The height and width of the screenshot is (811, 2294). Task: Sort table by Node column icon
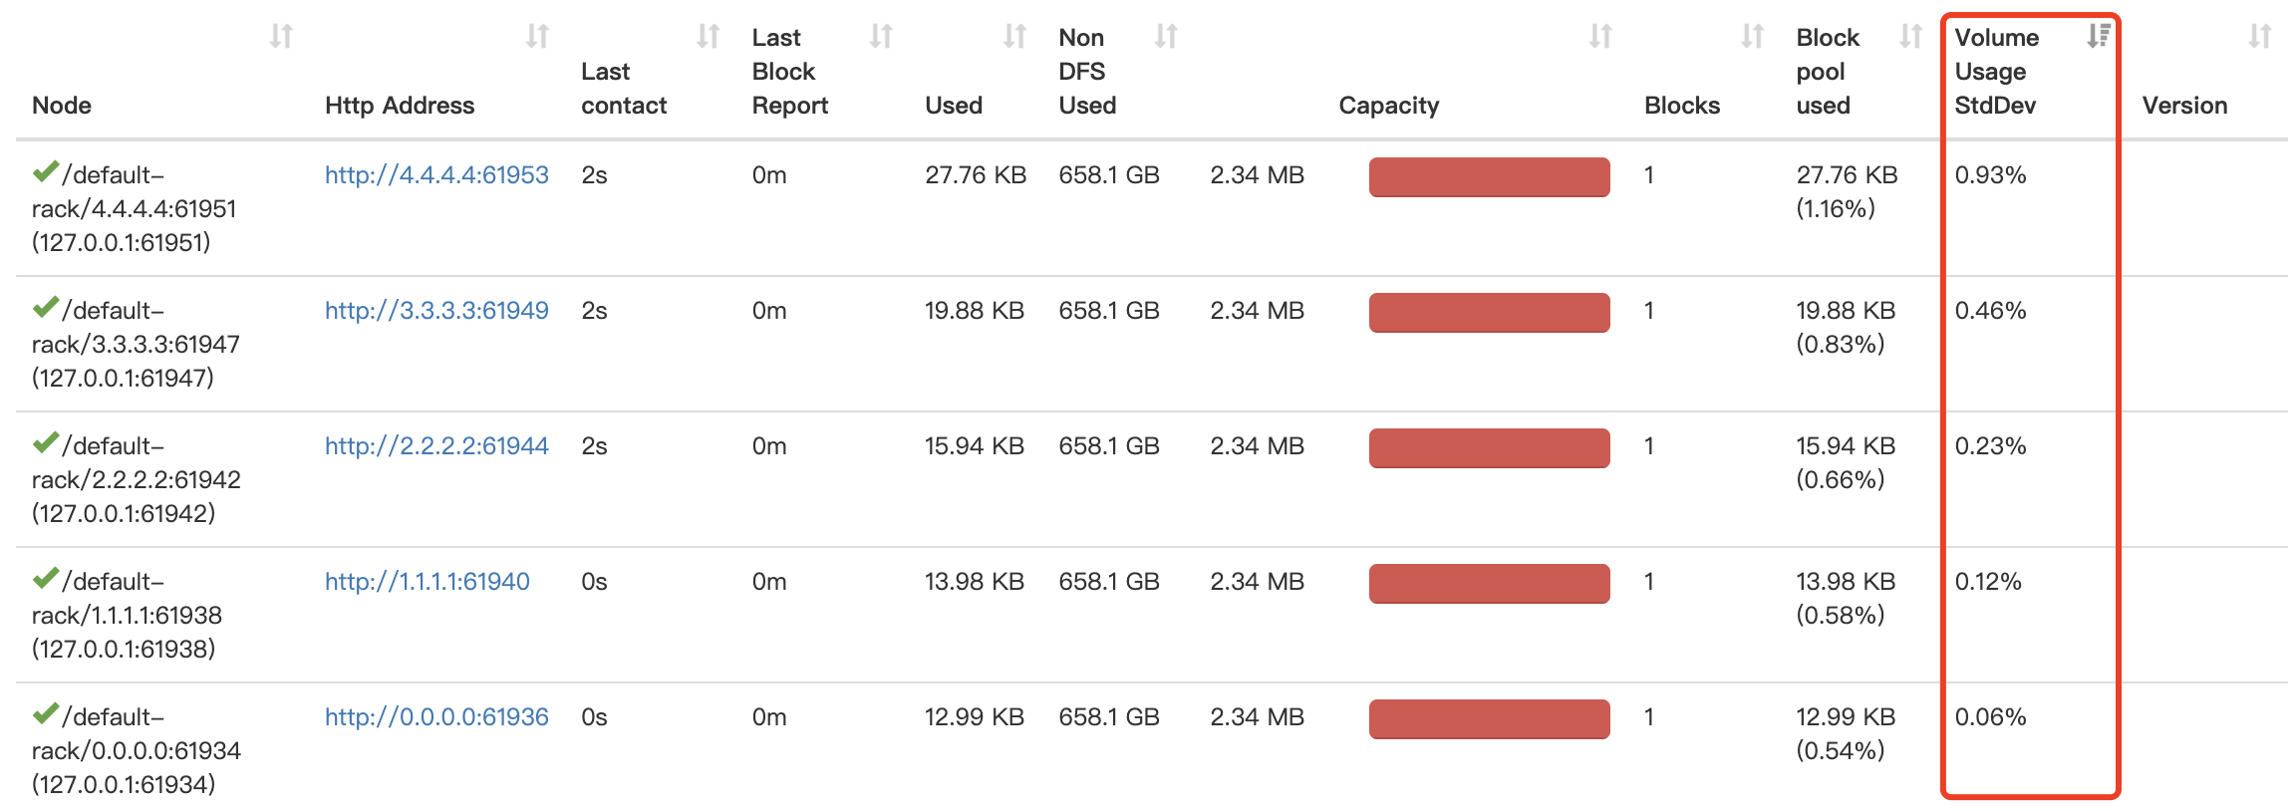[281, 36]
